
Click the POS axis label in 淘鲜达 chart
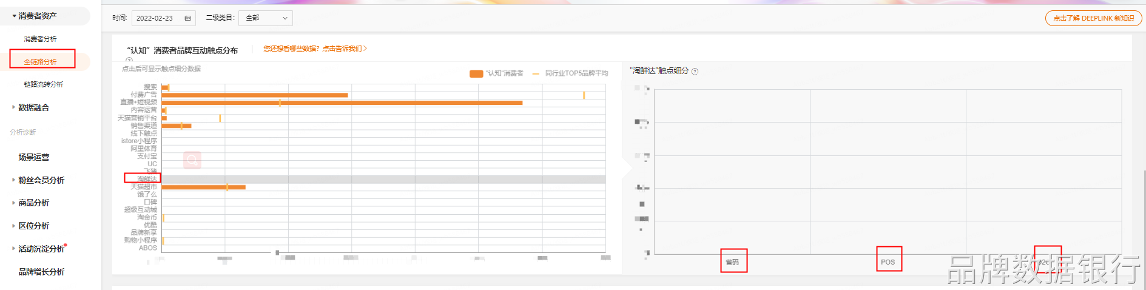tap(888, 262)
